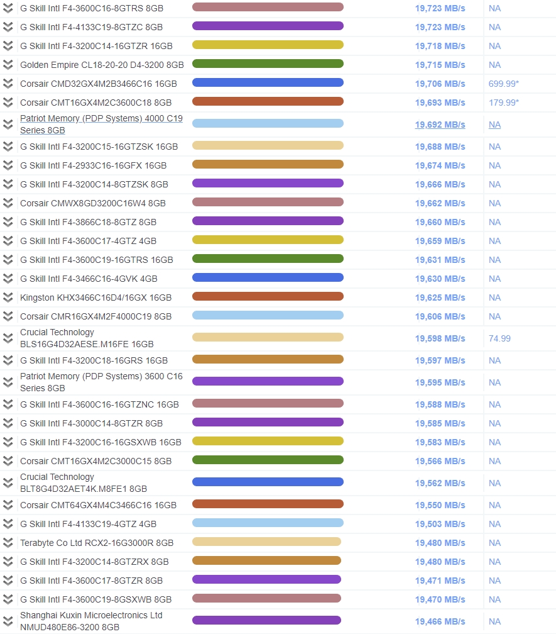Expand the G Skill F4-3600C16-8GTRS 8GB row
Image resolution: width=556 pixels, height=634 pixels.
pos(8,8)
